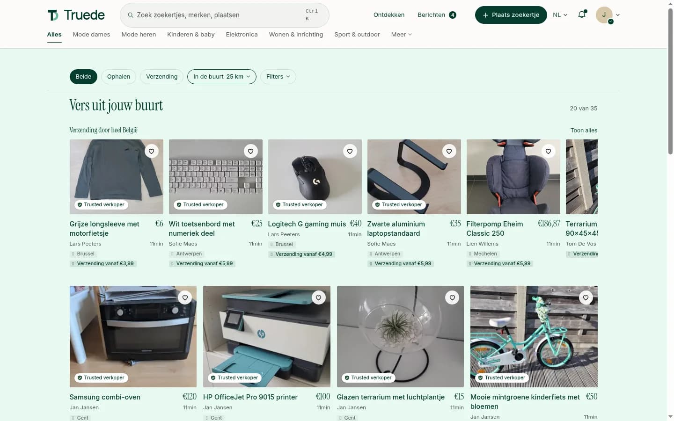The image size is (674, 421).
Task: Open the NL language dropdown
Action: tap(560, 15)
